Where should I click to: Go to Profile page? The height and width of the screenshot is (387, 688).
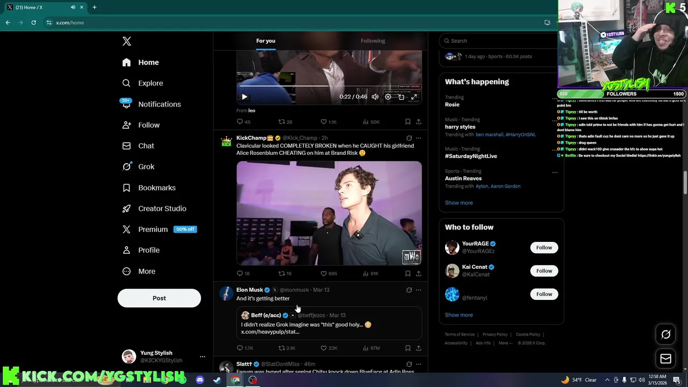click(x=140, y=250)
